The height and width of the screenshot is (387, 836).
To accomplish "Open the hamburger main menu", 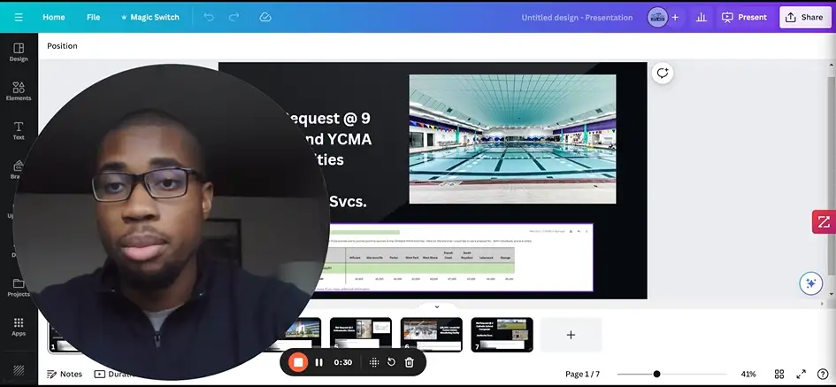I will tap(19, 17).
